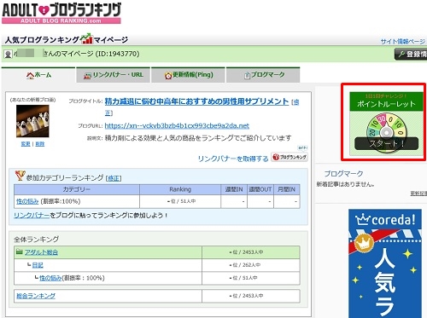Viewport: 427px width, 318px height.
Task: Click the green folder icon beside アダルト総合
Action: (20, 252)
